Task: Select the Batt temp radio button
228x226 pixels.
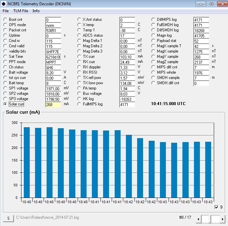Action: click(x=5, y=83)
